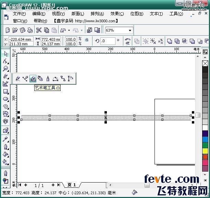
Task: Toggle the non-proportional scaling lock
Action: tap(87, 40)
